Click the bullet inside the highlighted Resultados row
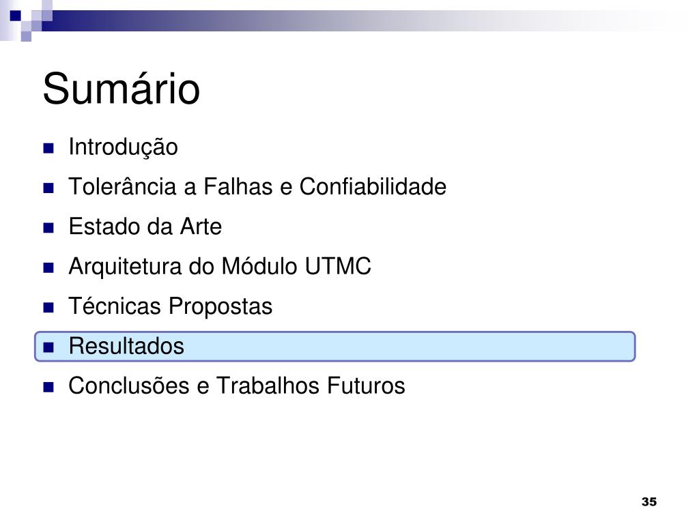This screenshot has height=524, width=699. pyautogui.click(x=48, y=347)
